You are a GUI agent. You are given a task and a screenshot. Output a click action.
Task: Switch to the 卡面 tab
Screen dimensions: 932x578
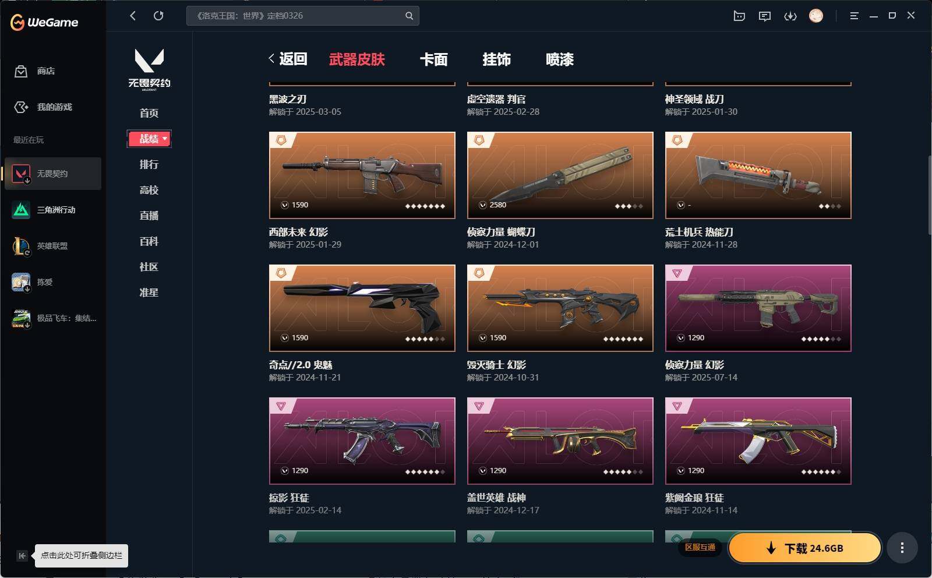434,59
